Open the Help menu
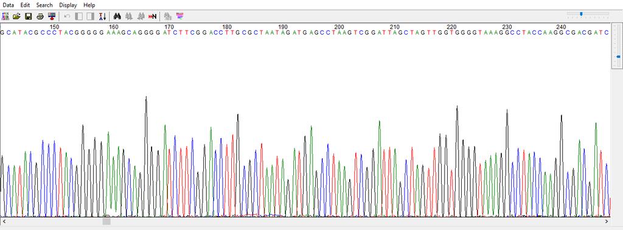 point(89,5)
